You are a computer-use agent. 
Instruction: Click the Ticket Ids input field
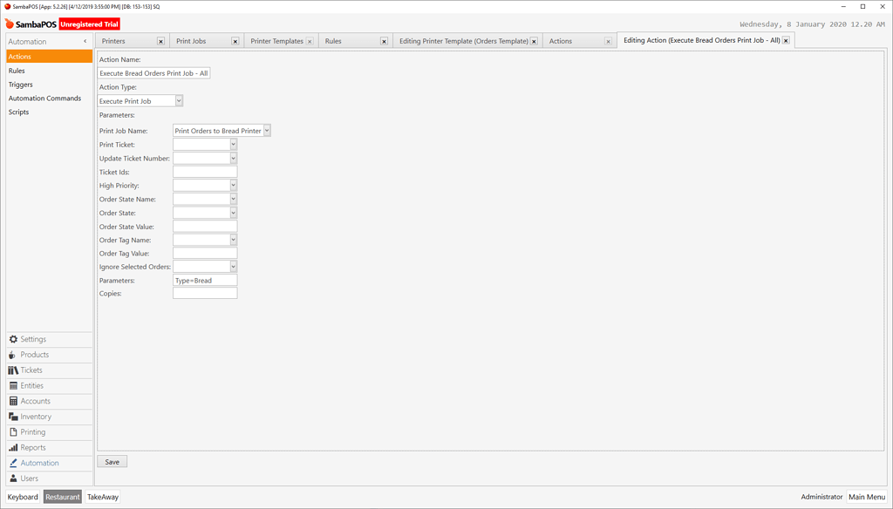(x=205, y=171)
